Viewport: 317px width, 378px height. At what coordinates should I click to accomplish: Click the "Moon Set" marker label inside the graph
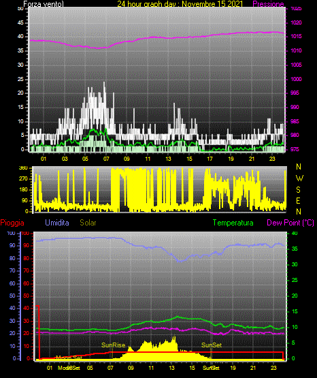coord(69,358)
